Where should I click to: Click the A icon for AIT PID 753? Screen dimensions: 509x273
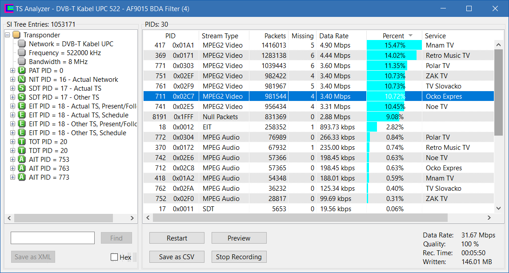22,159
